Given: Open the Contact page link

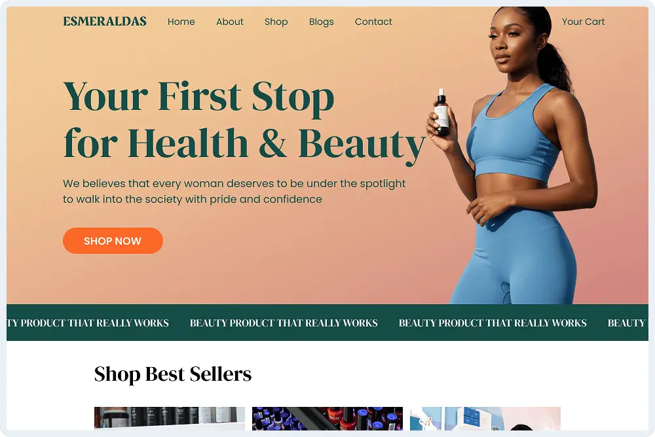Looking at the screenshot, I should [373, 22].
